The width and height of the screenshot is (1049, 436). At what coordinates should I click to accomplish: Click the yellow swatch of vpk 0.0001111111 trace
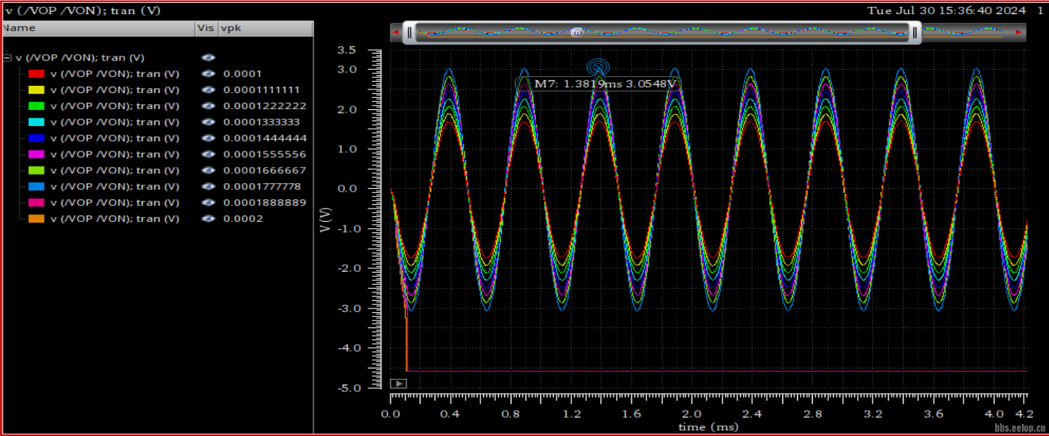37,90
